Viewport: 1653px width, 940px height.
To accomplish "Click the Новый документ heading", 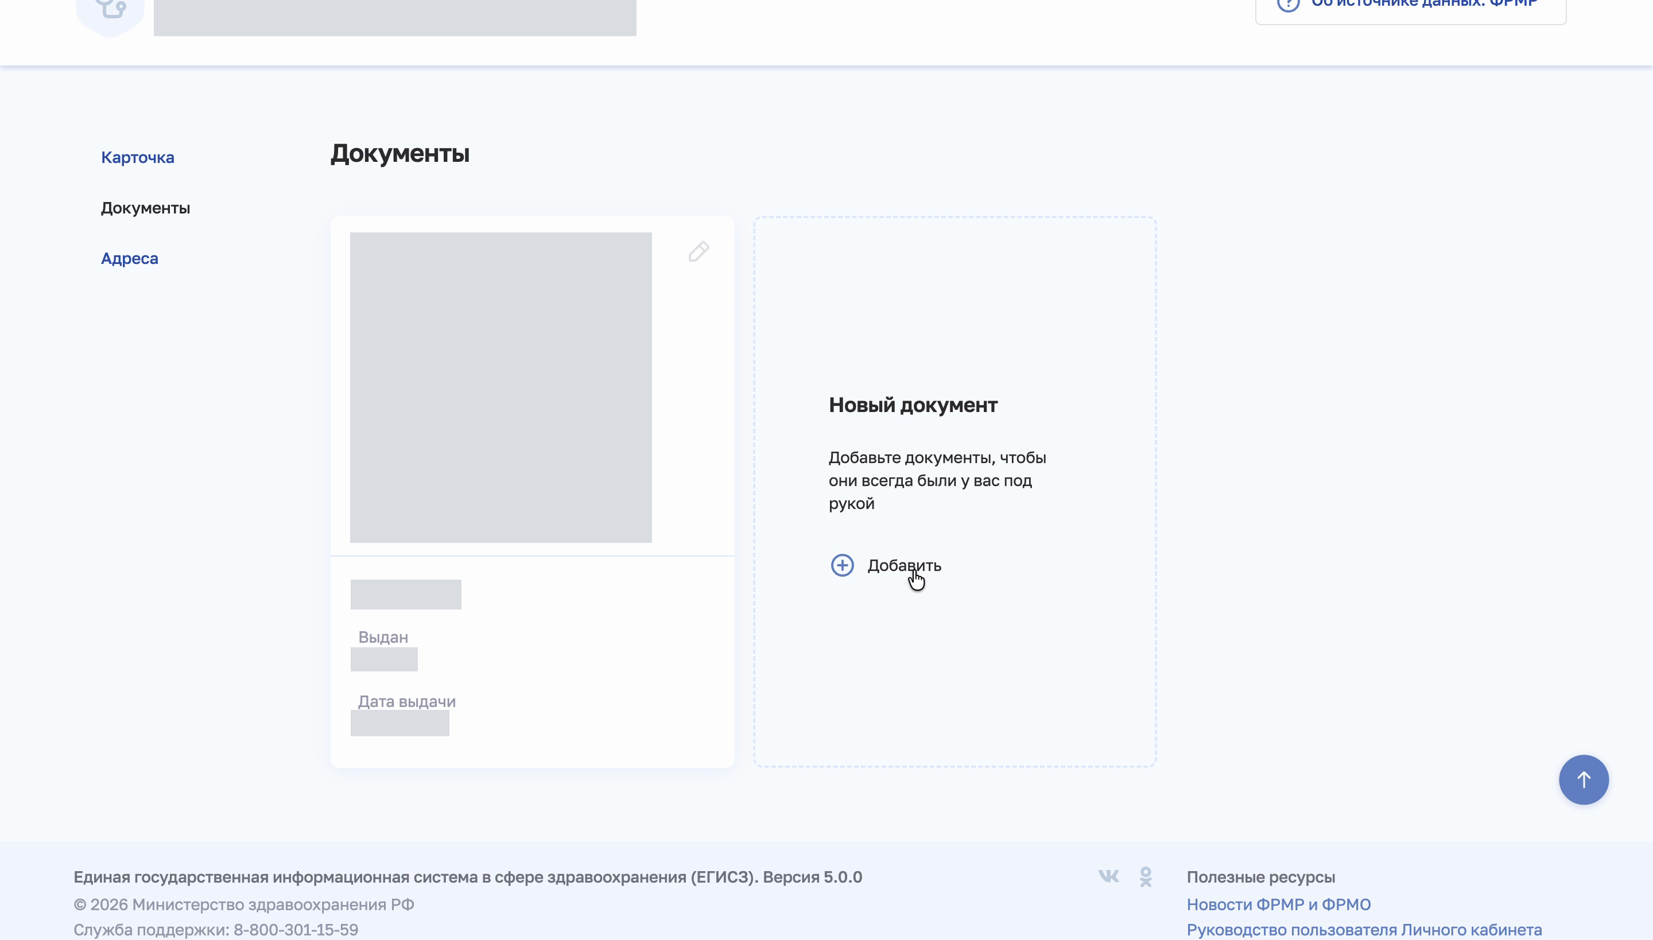I will [913, 405].
